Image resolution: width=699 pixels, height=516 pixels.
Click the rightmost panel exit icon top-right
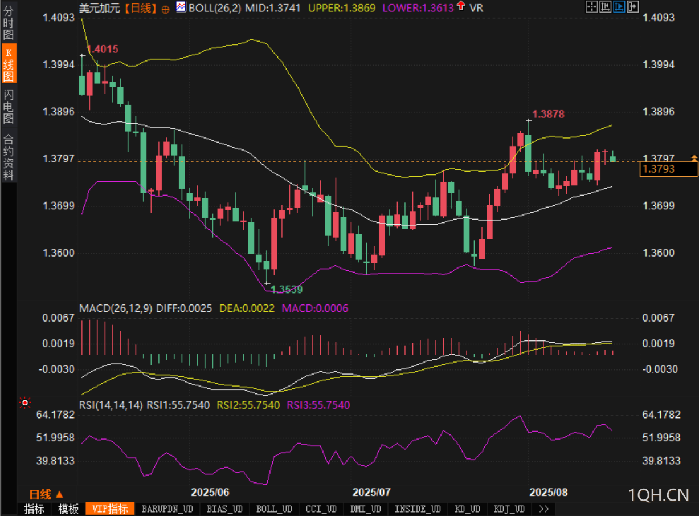tap(632, 7)
